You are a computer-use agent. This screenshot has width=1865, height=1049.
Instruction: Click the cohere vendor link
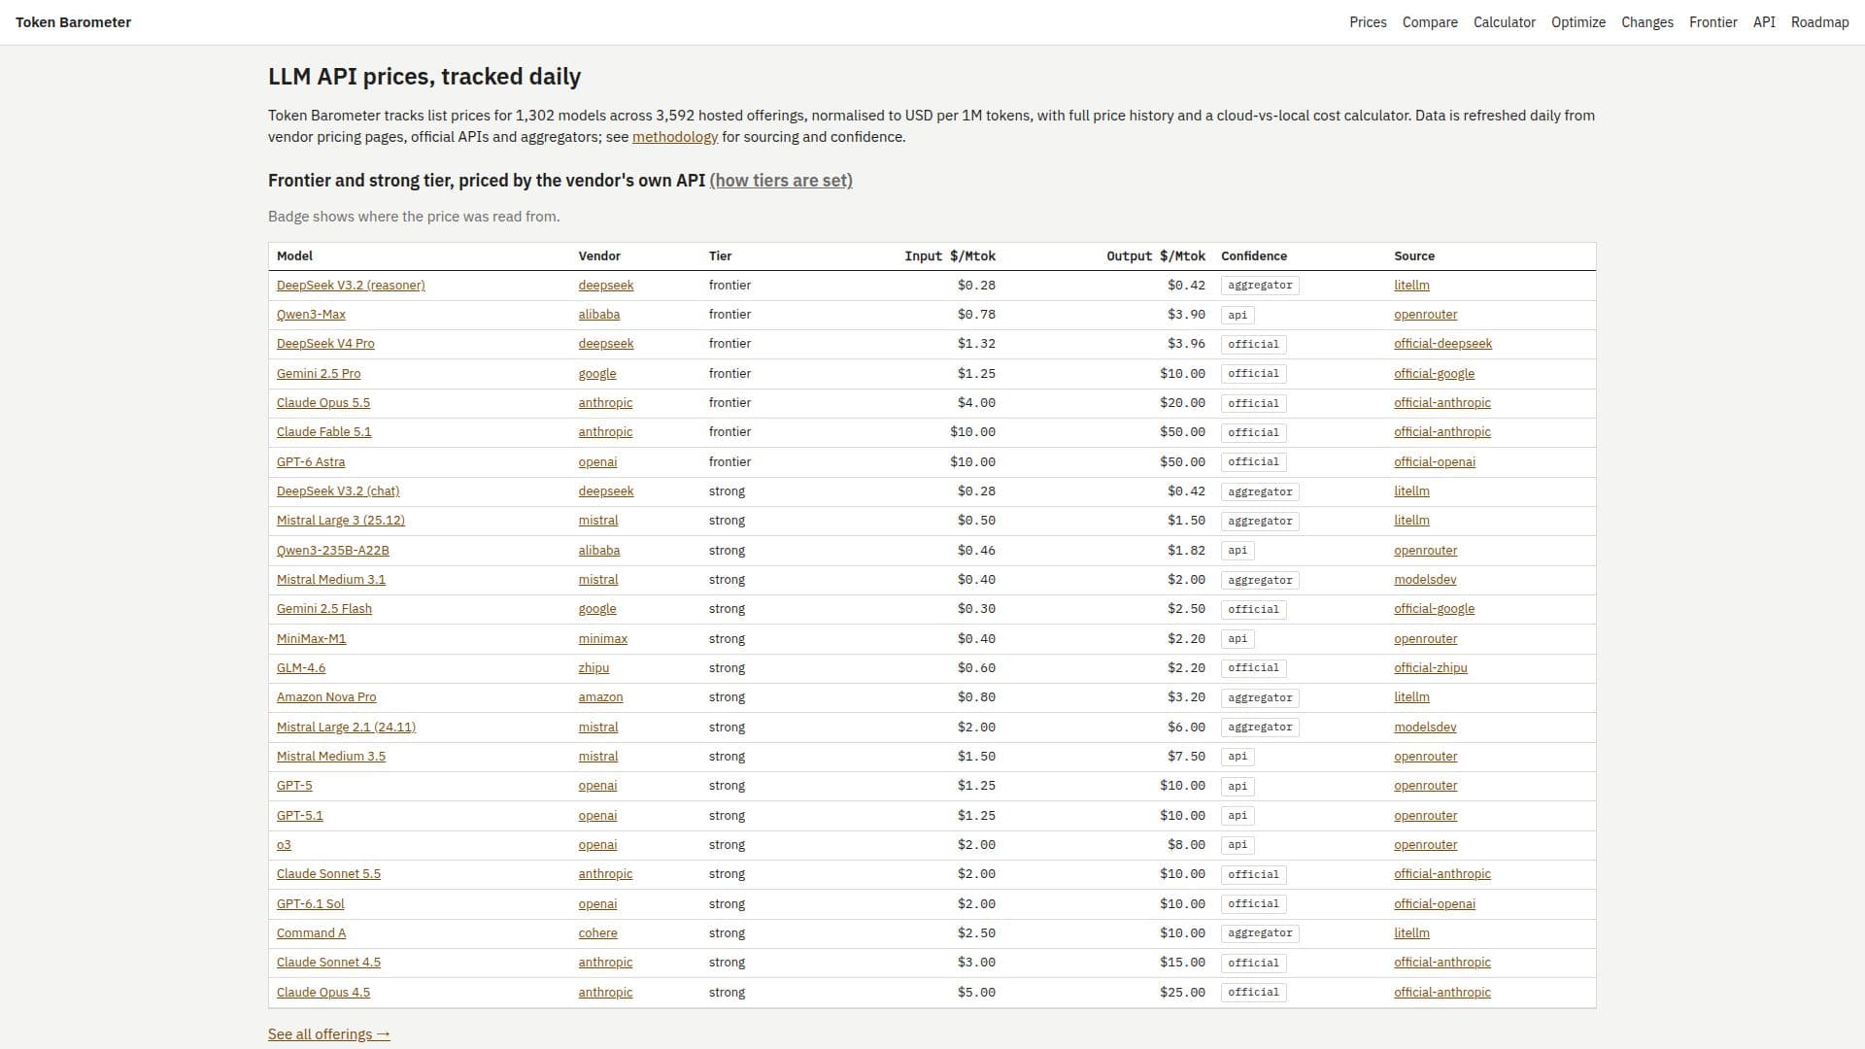(x=598, y=933)
